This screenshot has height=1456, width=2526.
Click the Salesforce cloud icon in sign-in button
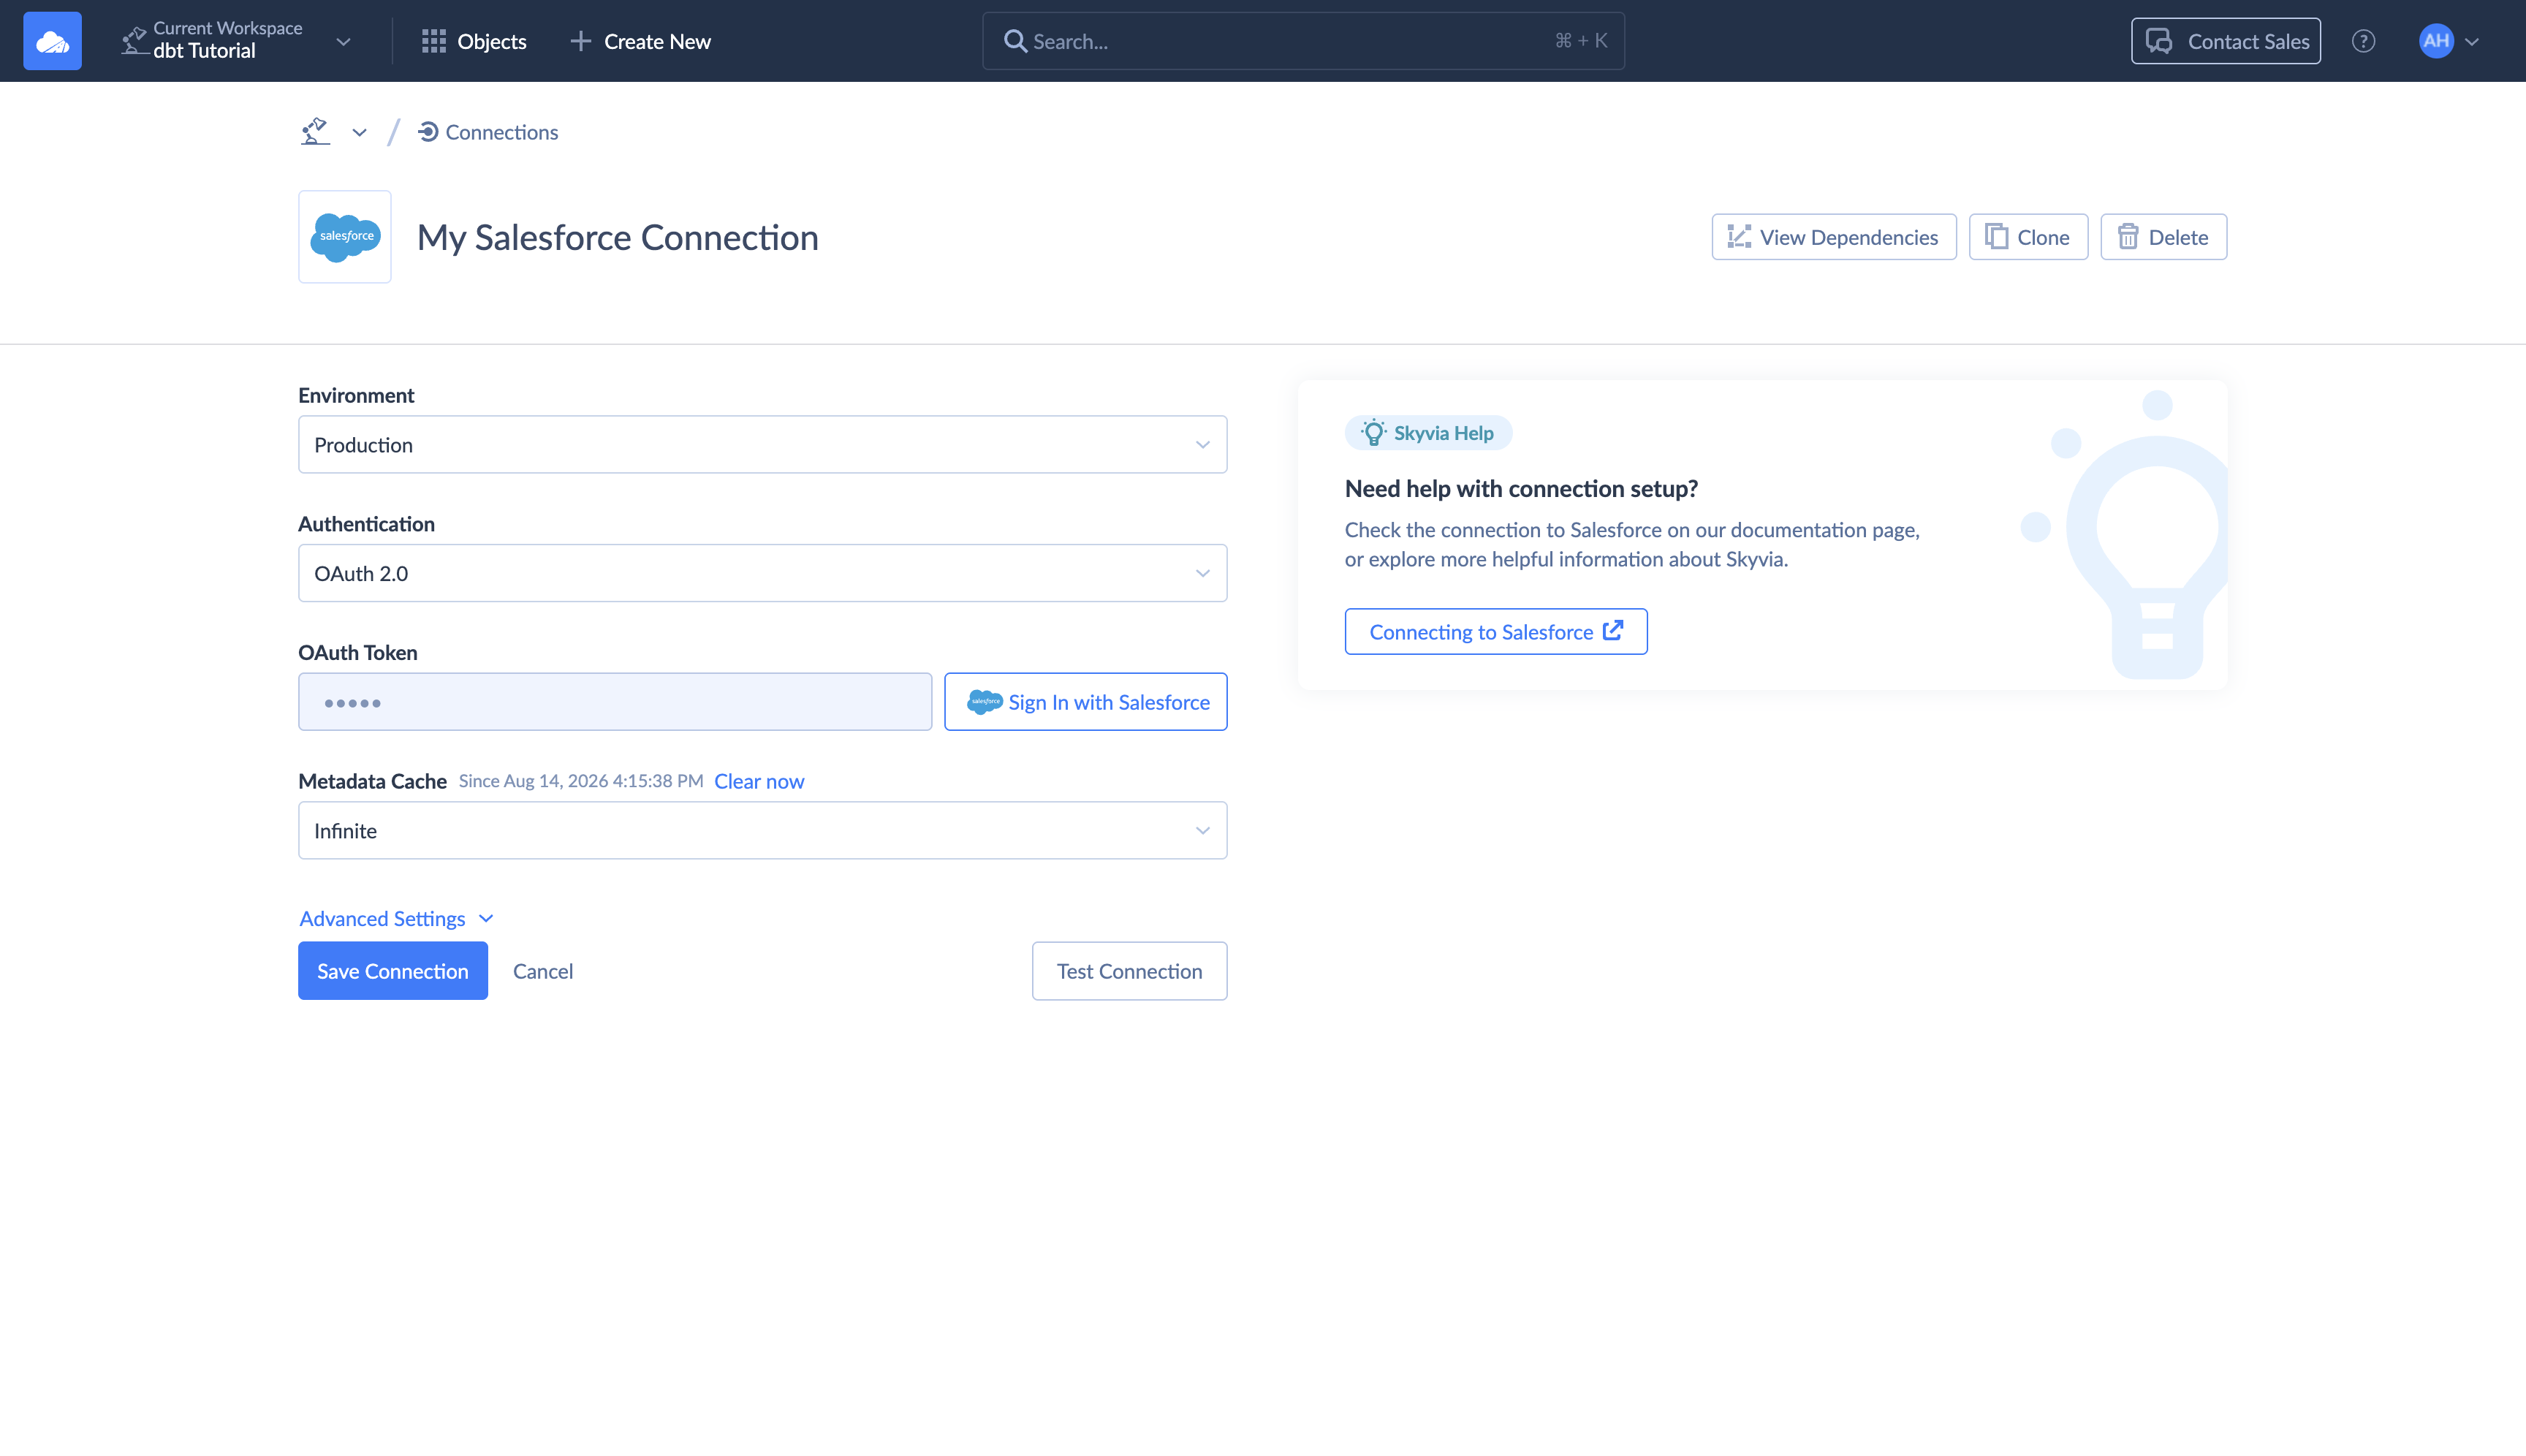[984, 702]
